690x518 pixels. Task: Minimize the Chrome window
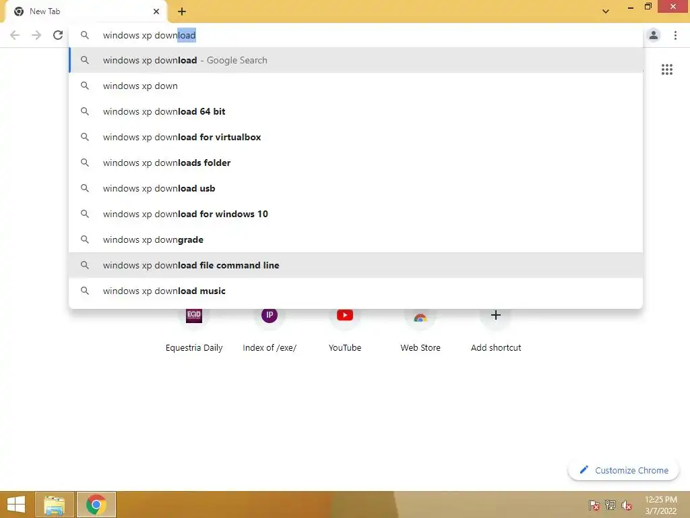tap(631, 7)
